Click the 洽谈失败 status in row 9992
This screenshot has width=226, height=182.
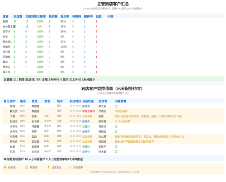click(87, 117)
